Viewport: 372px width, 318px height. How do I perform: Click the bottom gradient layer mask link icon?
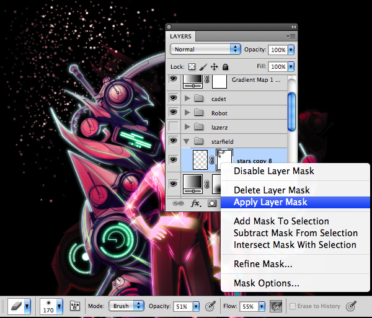207,183
